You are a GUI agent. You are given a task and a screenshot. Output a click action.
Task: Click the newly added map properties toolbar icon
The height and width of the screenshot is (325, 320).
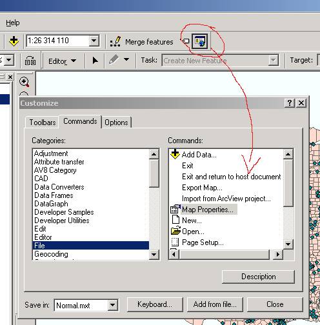[x=200, y=41]
